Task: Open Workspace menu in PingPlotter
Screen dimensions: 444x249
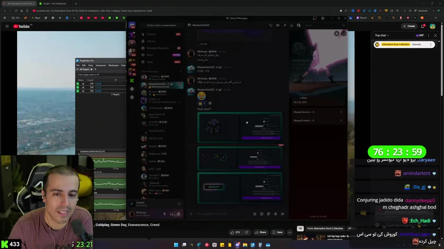Action: [113, 65]
